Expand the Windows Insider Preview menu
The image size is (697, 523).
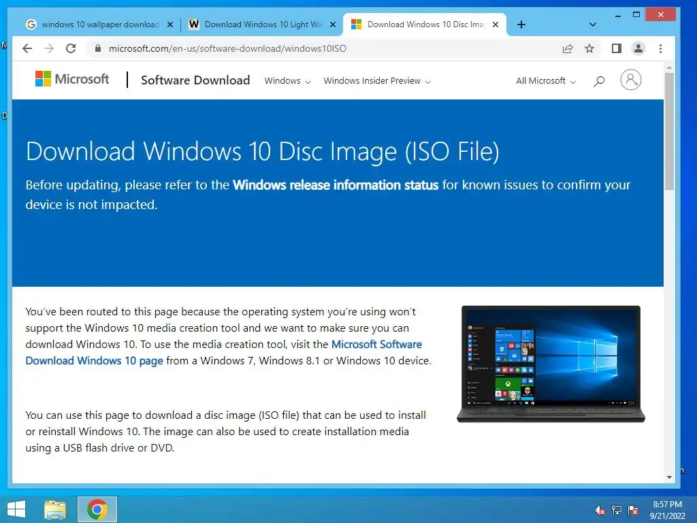coord(377,81)
